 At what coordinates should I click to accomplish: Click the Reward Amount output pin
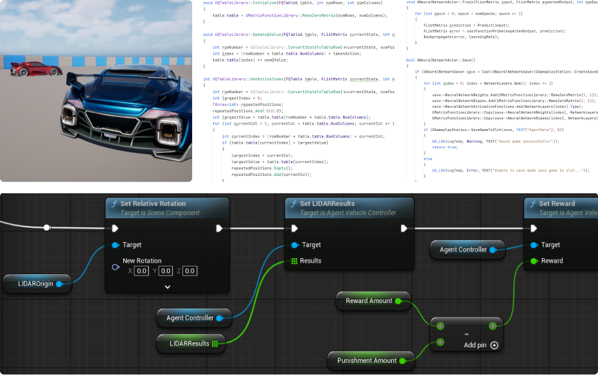point(398,301)
